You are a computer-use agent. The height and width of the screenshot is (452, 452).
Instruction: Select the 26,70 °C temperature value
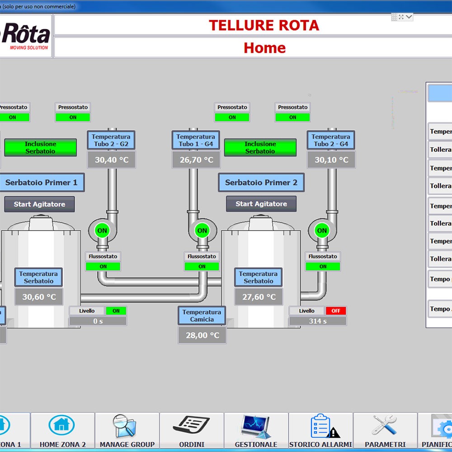coord(196,160)
